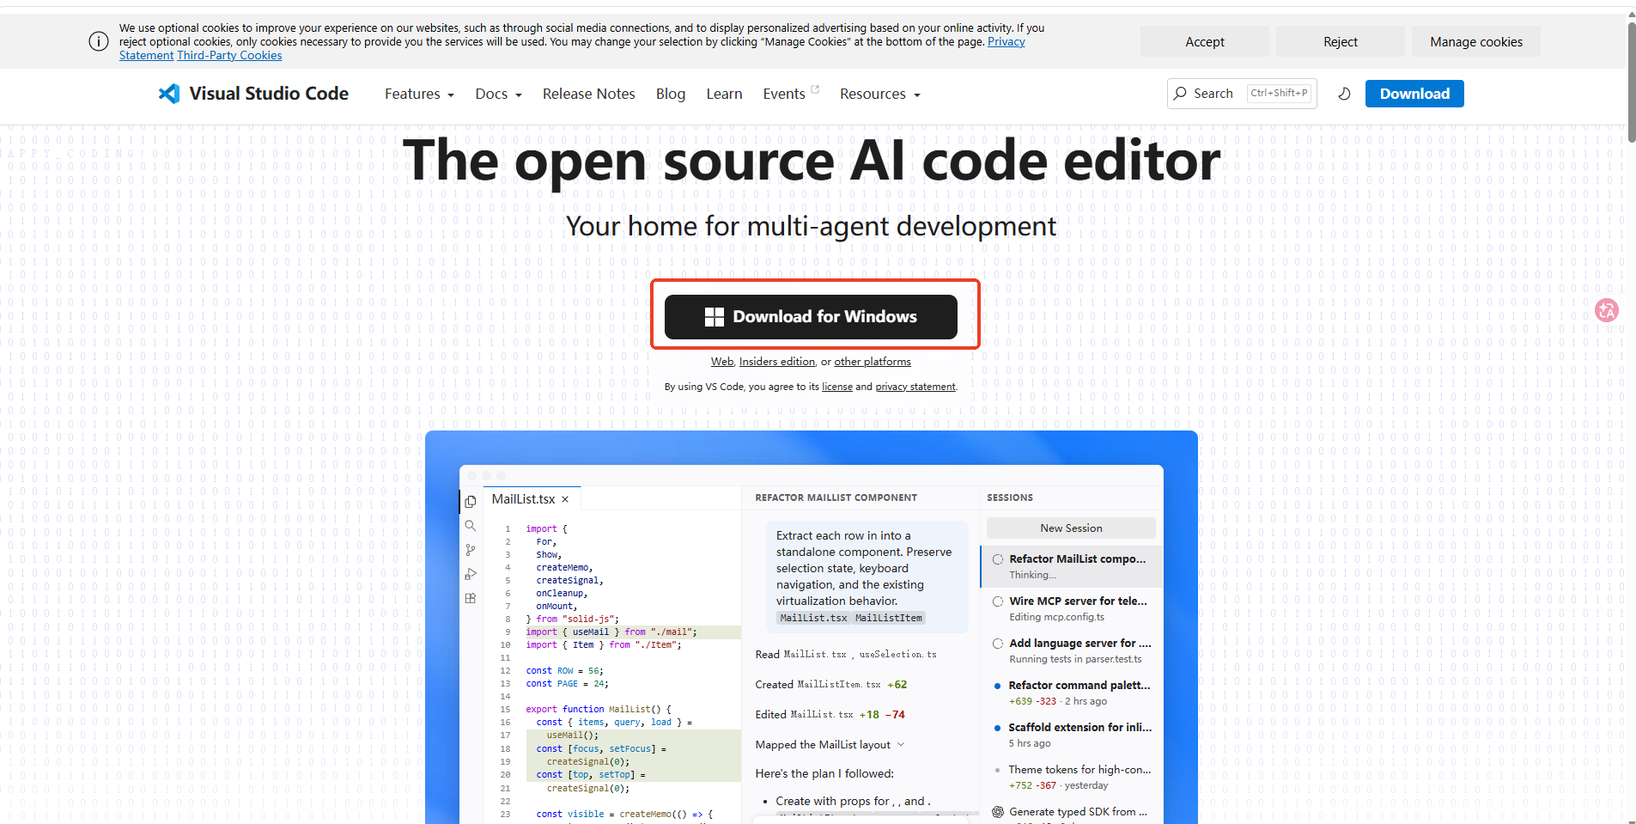
Task: Collapse the Mapped the MailList layout chevron
Action: tap(901, 744)
